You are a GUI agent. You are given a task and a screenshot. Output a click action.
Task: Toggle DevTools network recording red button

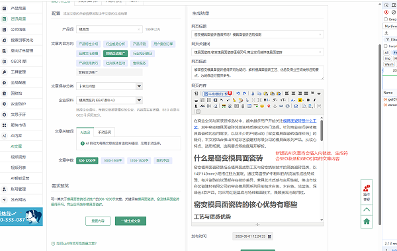click(x=386, y=12)
